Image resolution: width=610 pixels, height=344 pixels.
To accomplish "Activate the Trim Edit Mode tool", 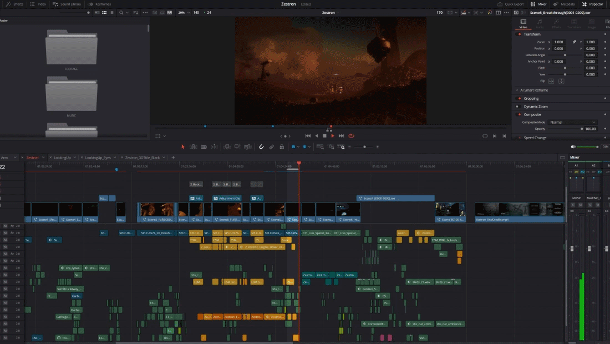I will coord(194,146).
